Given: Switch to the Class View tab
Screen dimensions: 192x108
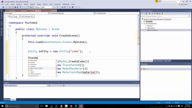Looking at the screenshot, I should point(167,61).
